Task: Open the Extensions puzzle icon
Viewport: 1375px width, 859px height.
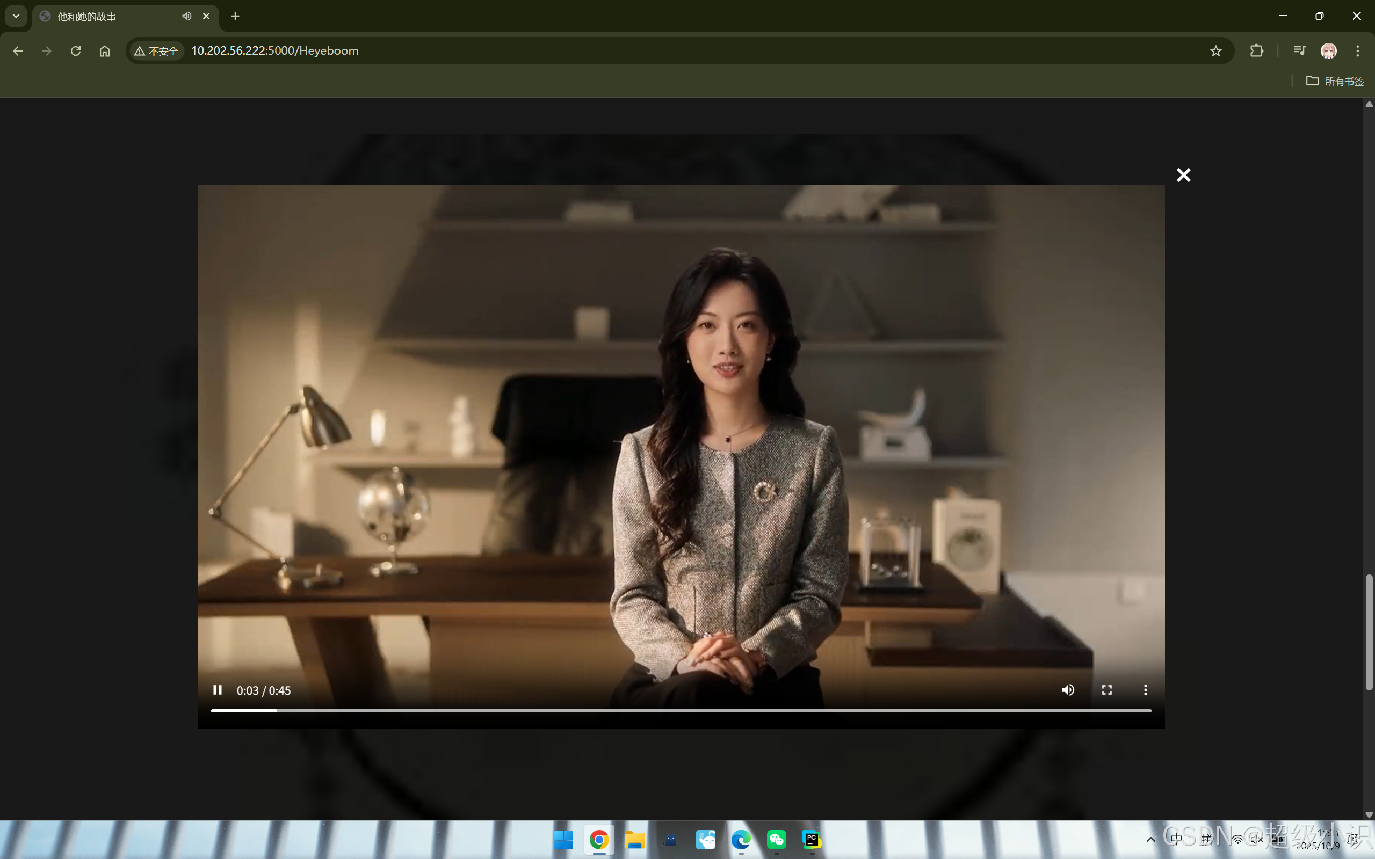Action: (1256, 51)
